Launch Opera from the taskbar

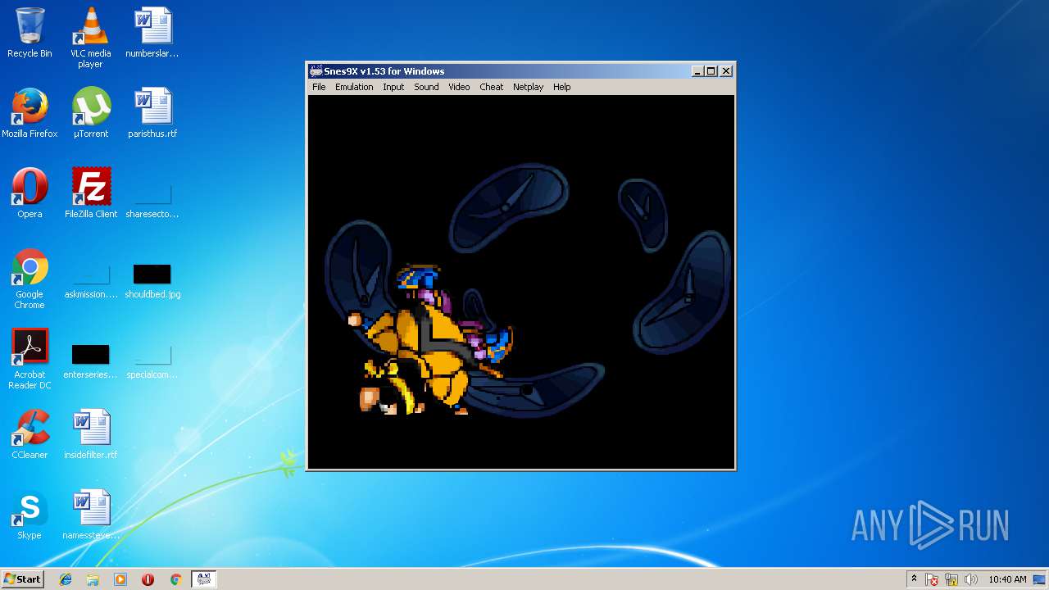(148, 579)
